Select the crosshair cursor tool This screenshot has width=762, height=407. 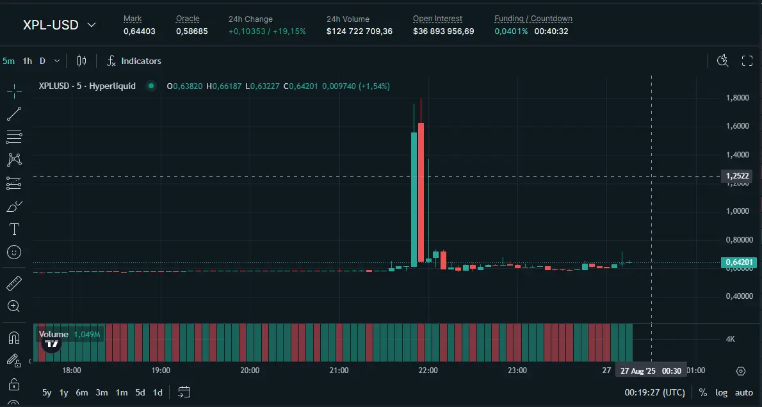[x=14, y=91]
